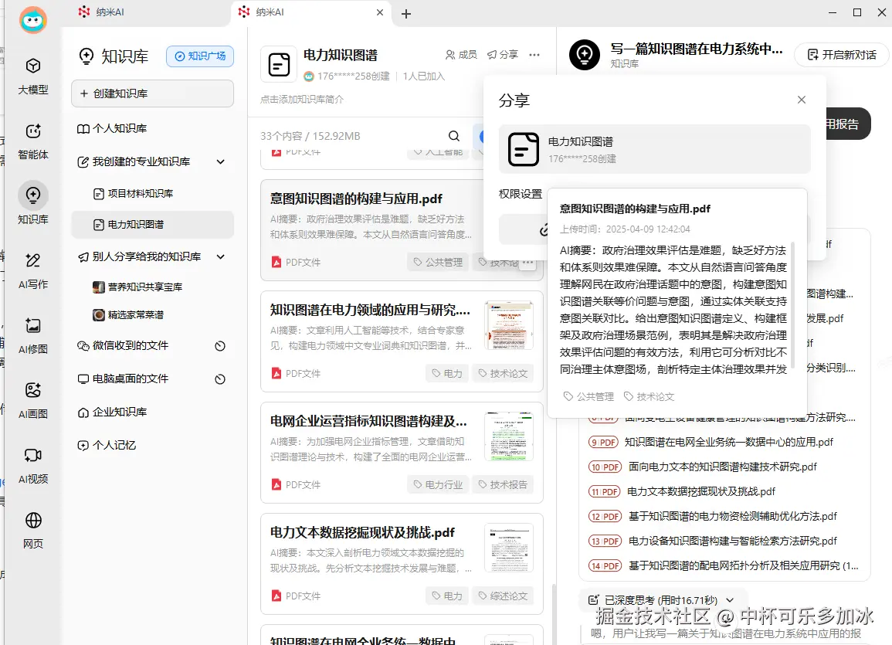Screen dimensions: 892x645
Task: Click the 12 PDF badge icon
Action: tap(605, 517)
